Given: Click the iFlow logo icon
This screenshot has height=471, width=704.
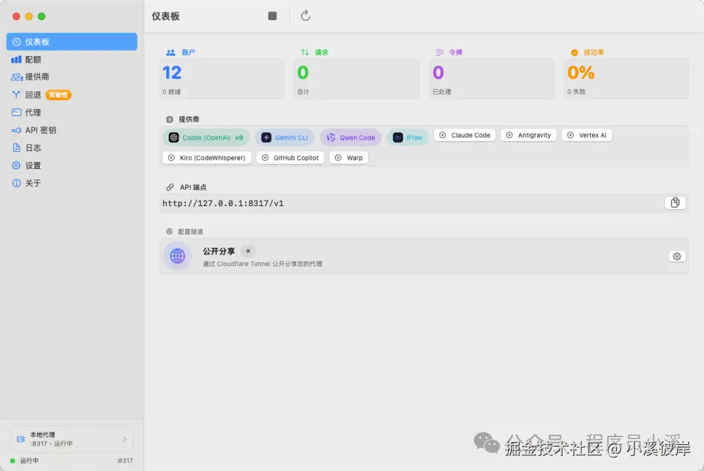Looking at the screenshot, I should pyautogui.click(x=398, y=138).
